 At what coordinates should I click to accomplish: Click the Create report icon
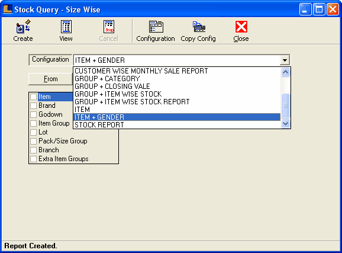[x=23, y=27]
